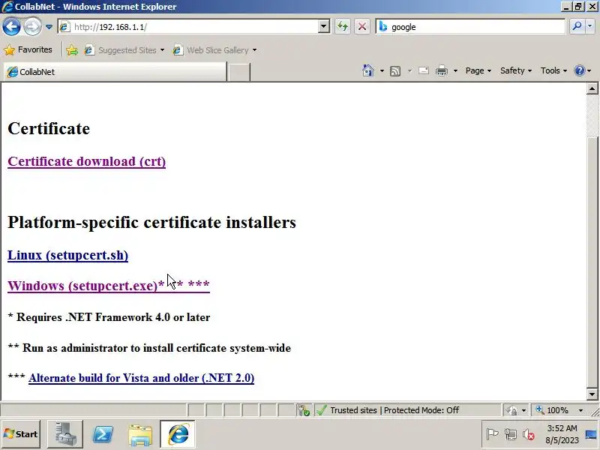The height and width of the screenshot is (450, 600).
Task: Open the Windows Start menu
Action: click(x=21, y=434)
